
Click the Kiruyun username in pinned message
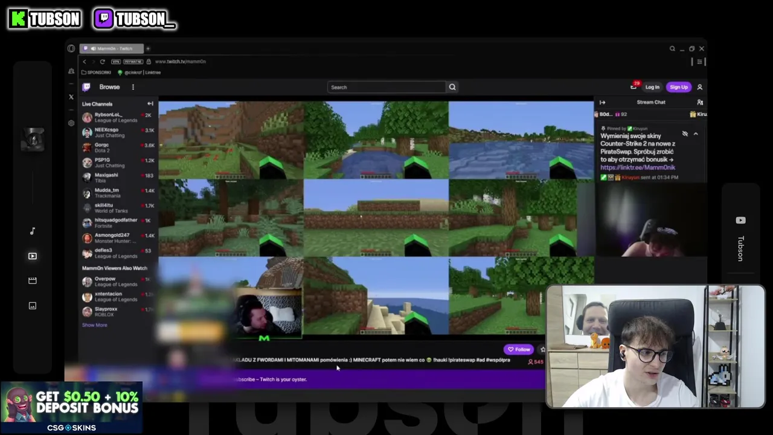tap(630, 177)
